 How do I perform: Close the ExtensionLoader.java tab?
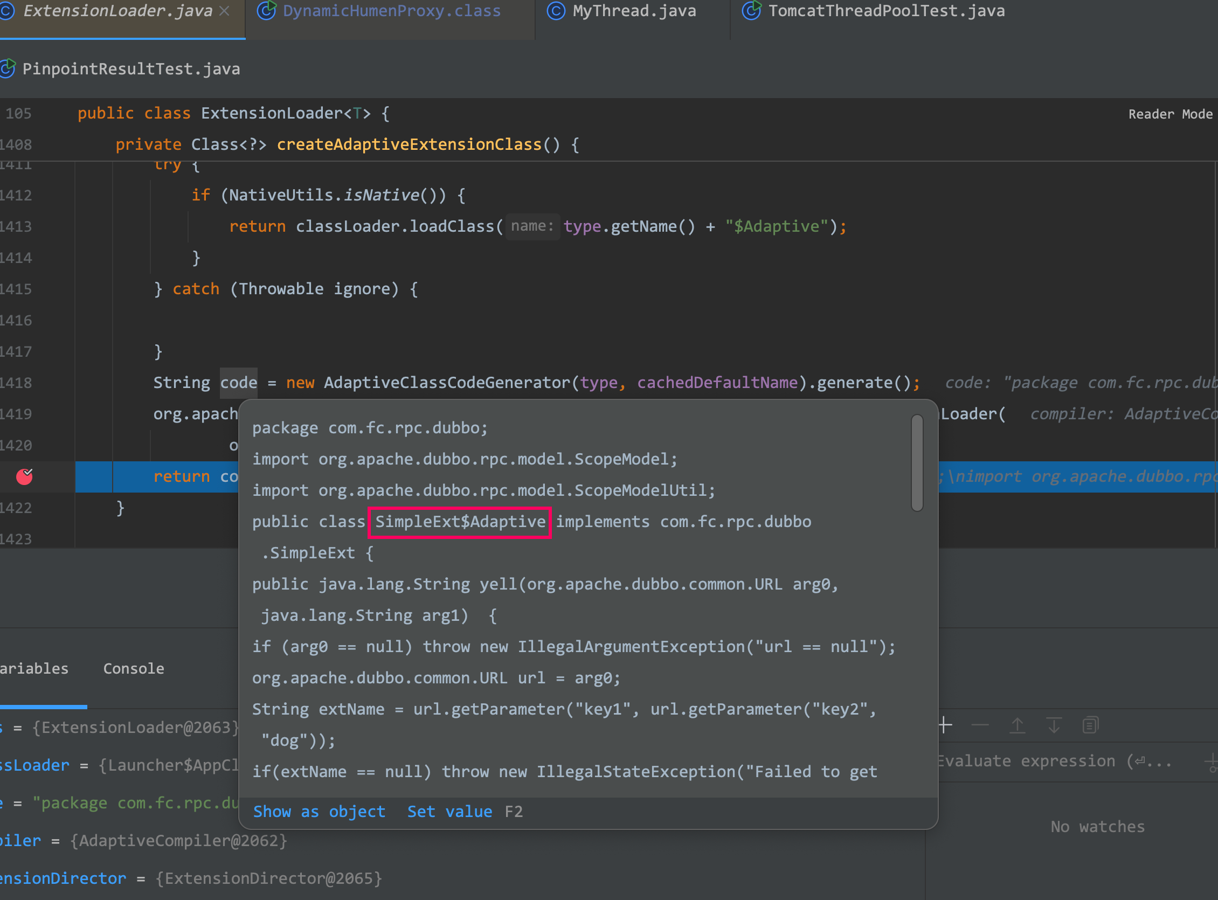tap(224, 11)
